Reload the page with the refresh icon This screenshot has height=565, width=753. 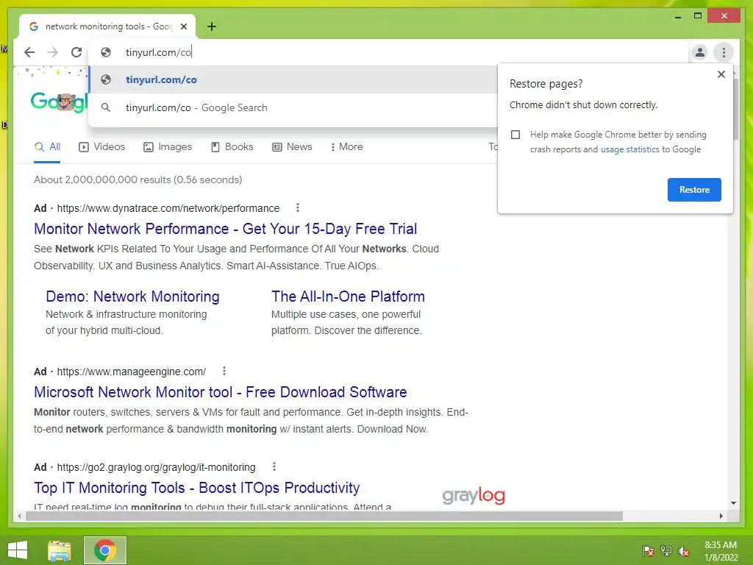click(x=76, y=52)
